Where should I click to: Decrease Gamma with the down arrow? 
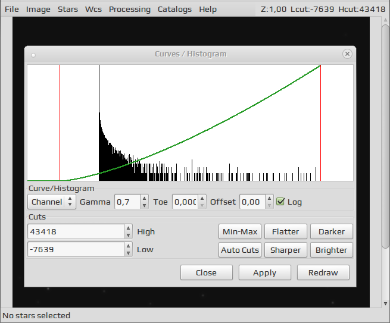click(144, 205)
